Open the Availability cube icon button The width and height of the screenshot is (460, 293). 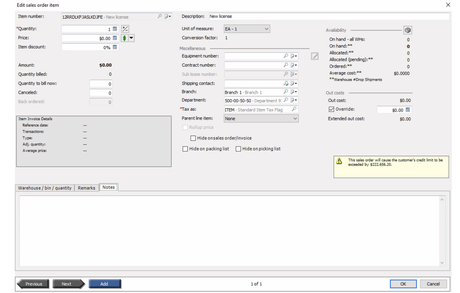pos(407,30)
